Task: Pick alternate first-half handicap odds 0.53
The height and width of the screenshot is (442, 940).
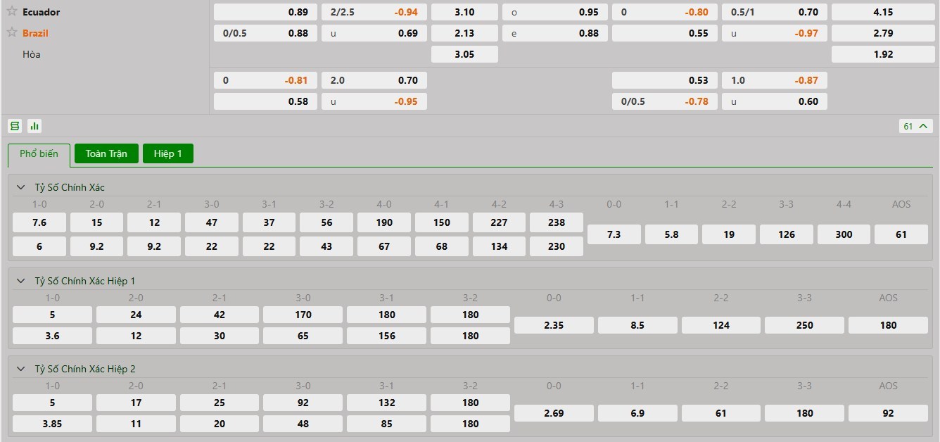Action: point(665,80)
